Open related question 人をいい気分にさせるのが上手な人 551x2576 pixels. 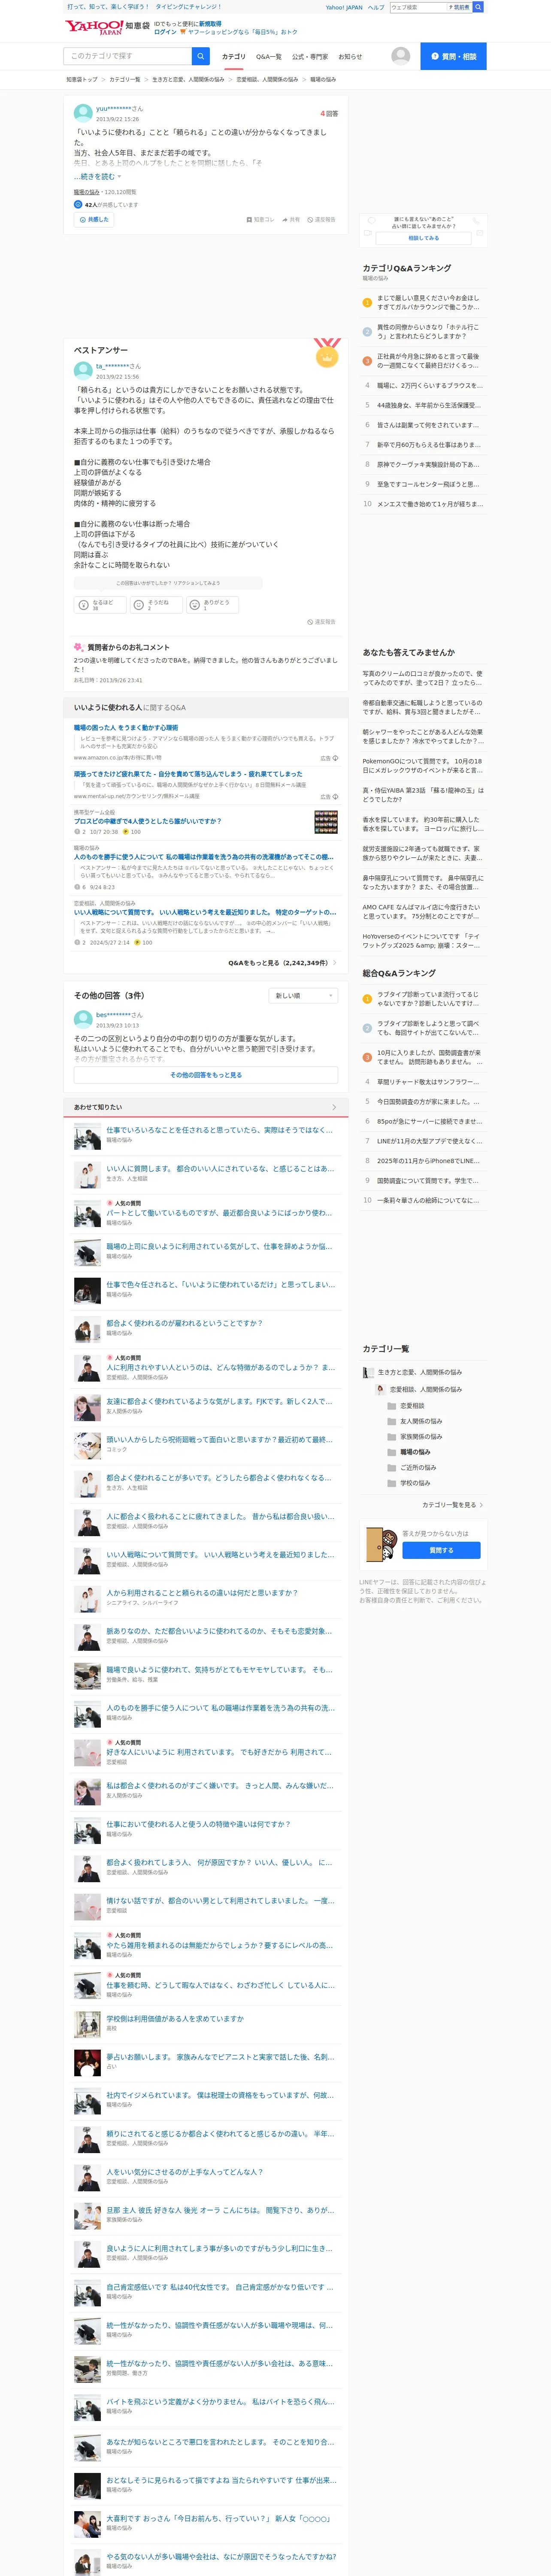pos(184,2172)
